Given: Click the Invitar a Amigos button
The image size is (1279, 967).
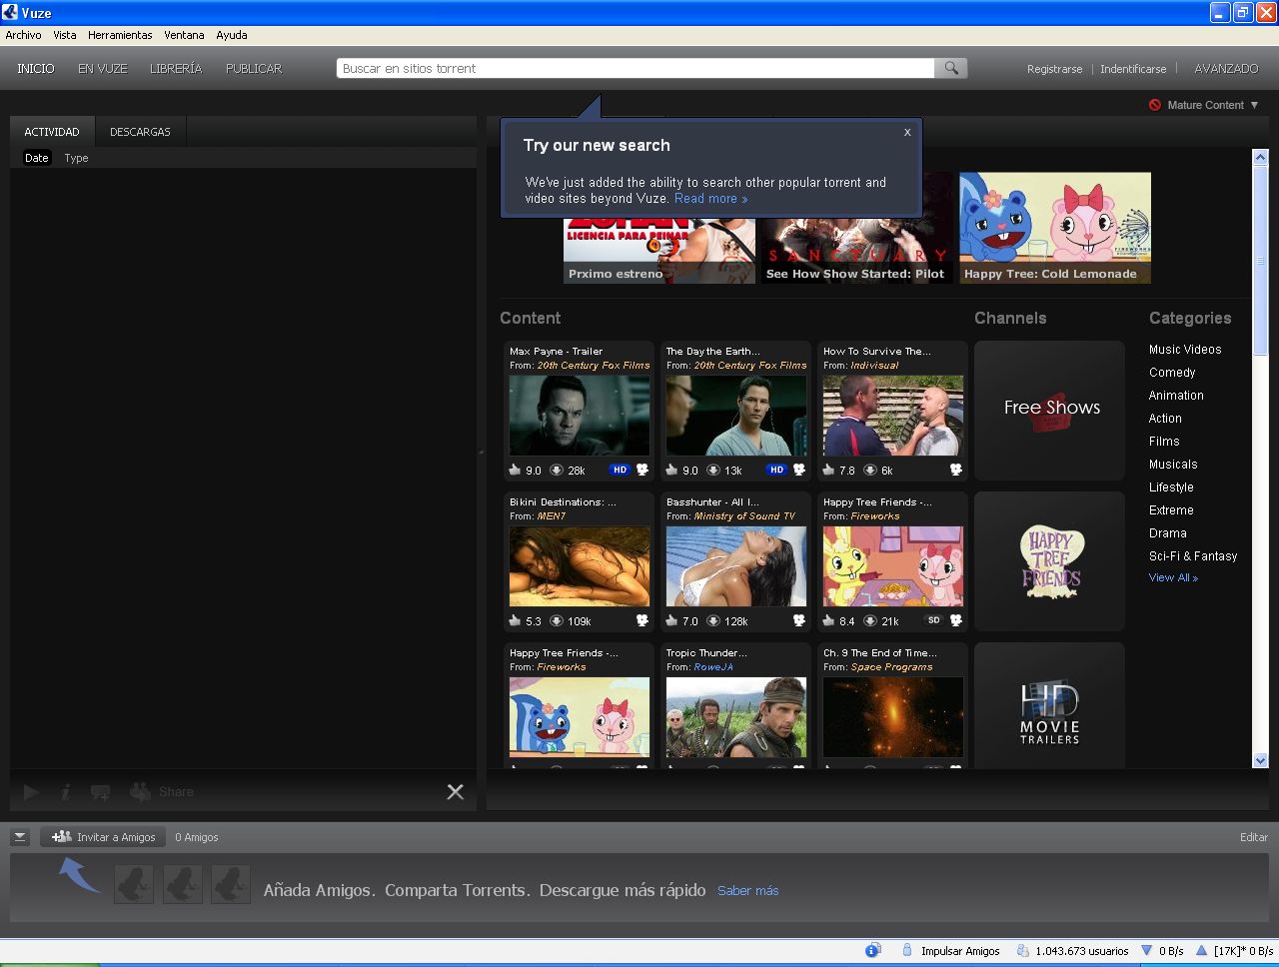Looking at the screenshot, I should (x=103, y=837).
